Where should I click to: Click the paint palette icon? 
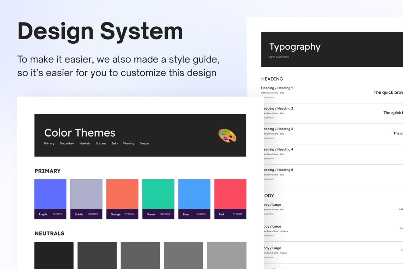click(227, 135)
